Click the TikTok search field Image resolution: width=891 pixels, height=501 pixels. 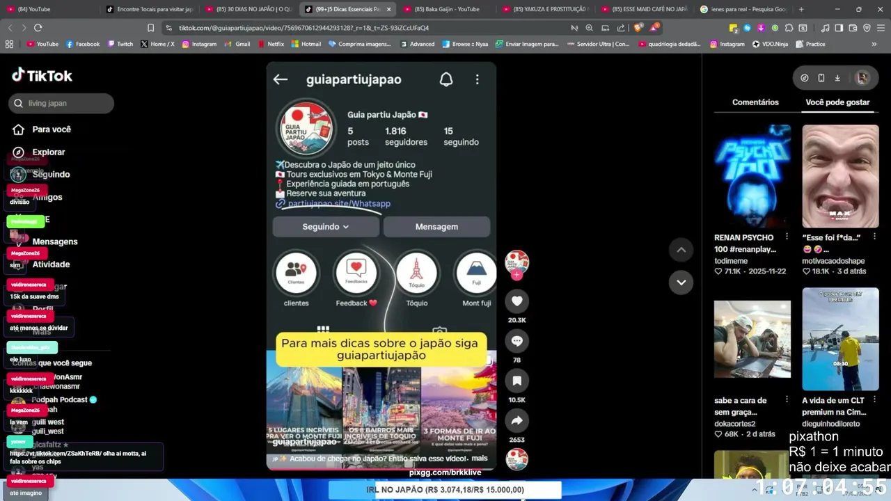(x=61, y=103)
